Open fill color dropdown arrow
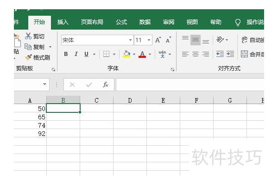This screenshot has height=185, width=278. coord(134,54)
